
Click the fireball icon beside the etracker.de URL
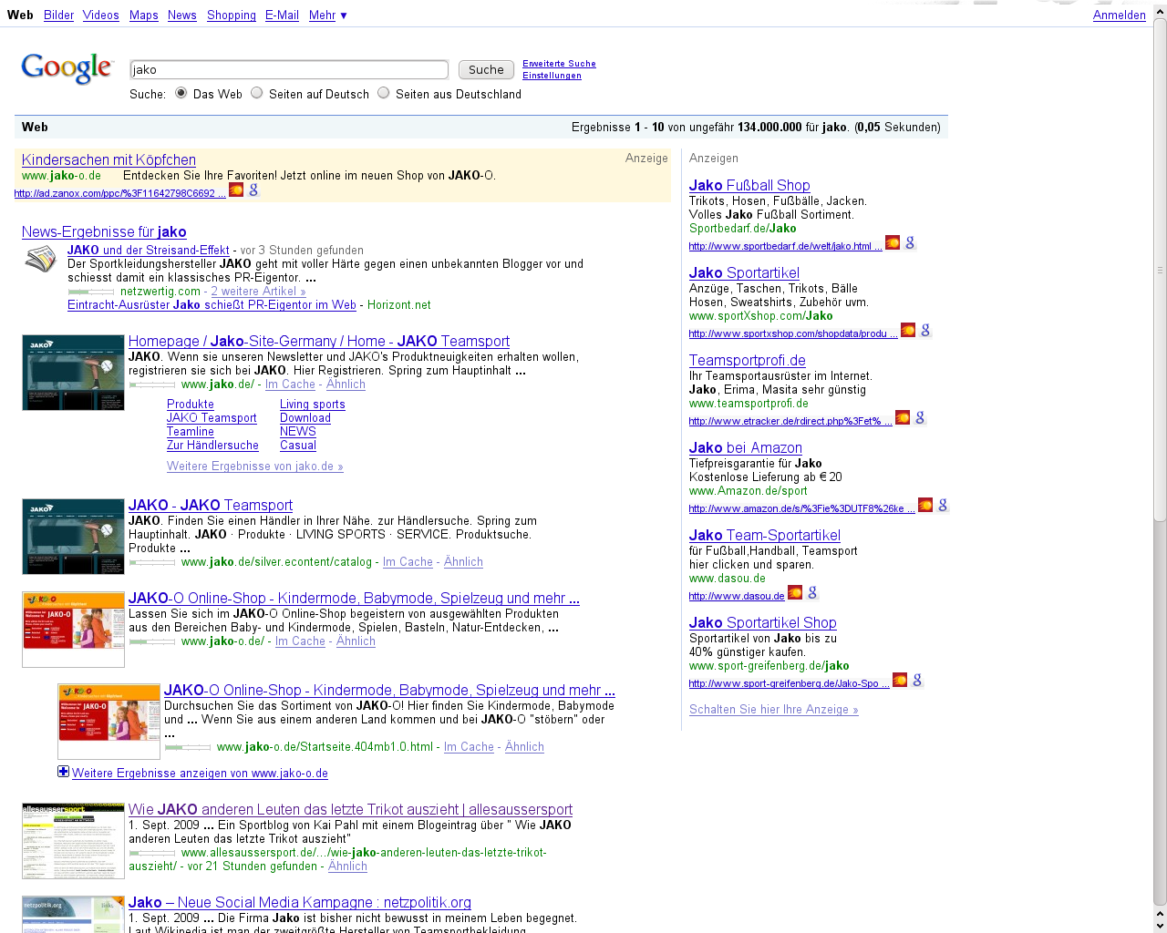903,417
